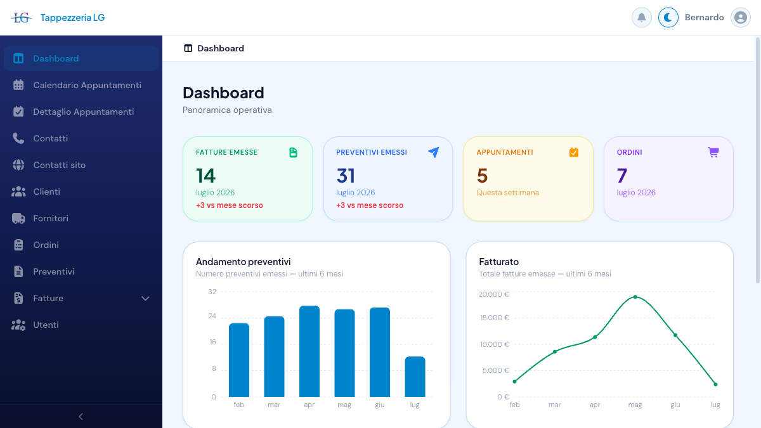Screen dimensions: 761x428
Task: Click the Ordini shopping cart icon
Action: (x=713, y=152)
